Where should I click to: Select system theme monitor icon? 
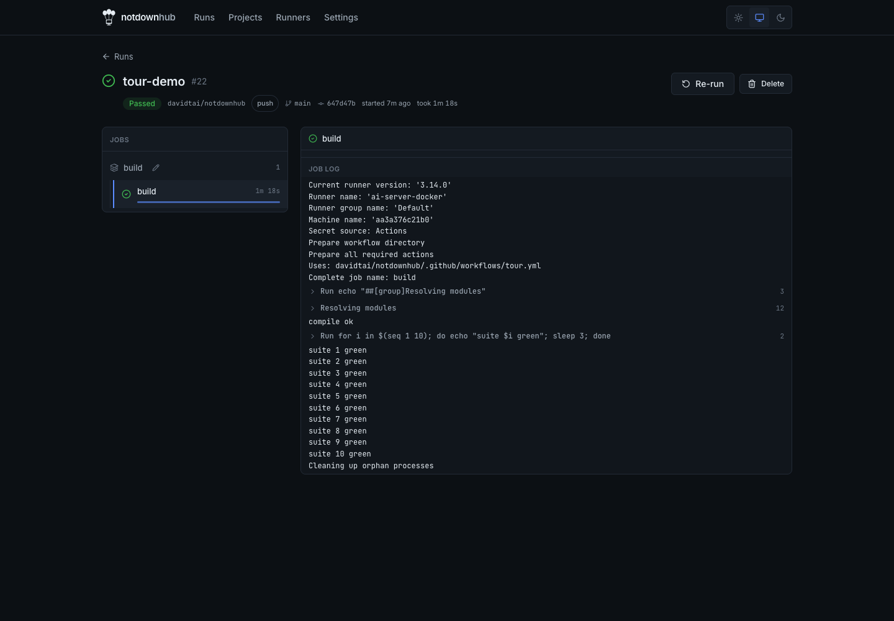click(759, 17)
